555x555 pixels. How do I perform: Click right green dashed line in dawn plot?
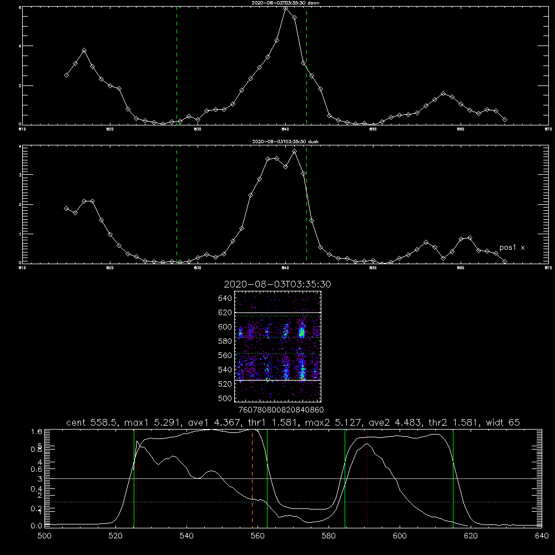pyautogui.click(x=306, y=65)
